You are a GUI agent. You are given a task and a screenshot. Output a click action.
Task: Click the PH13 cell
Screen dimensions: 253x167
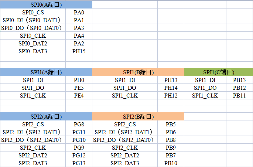click(171, 80)
